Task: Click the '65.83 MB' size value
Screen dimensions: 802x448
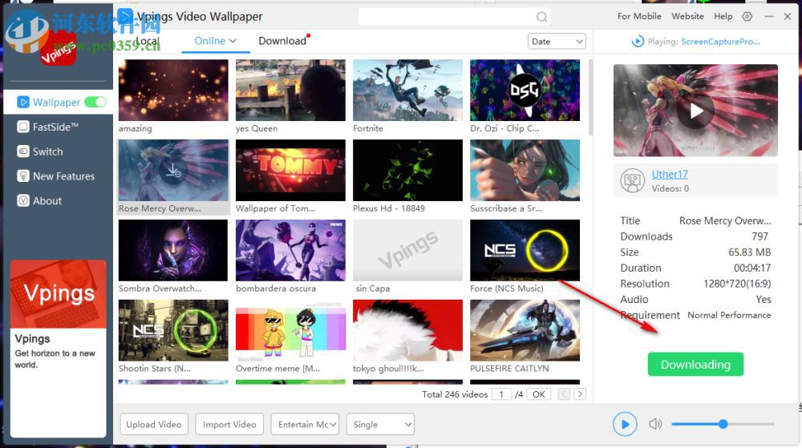Action: [x=749, y=252]
